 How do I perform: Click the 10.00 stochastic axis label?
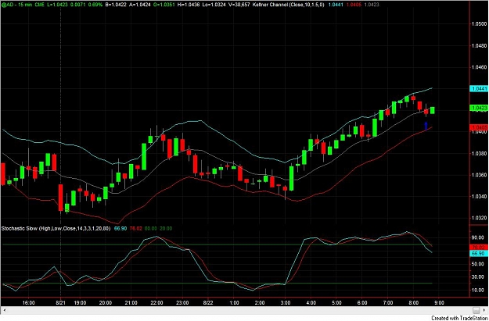(x=479, y=291)
